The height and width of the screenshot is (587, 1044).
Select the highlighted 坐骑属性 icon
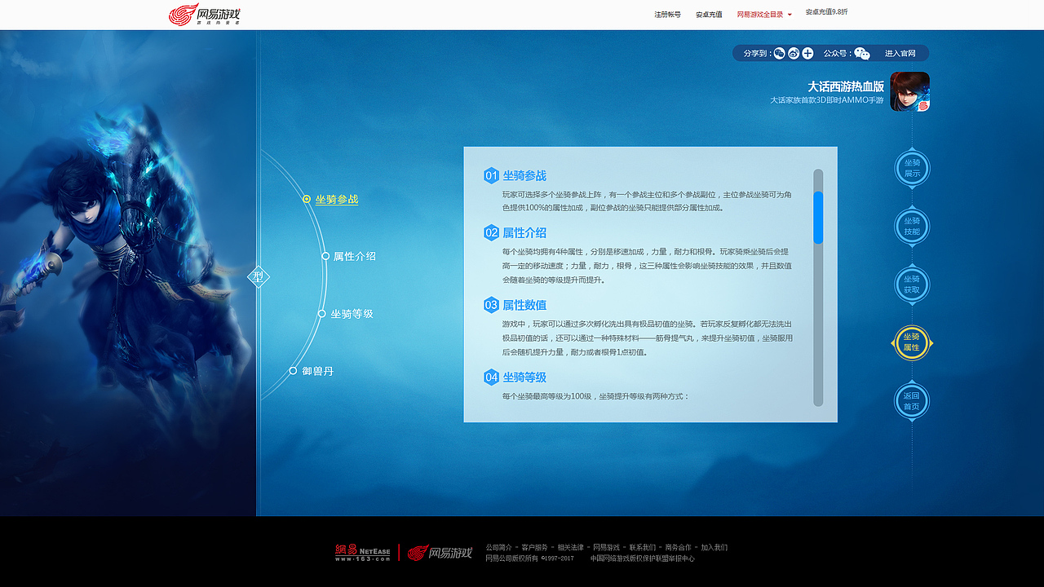click(911, 342)
